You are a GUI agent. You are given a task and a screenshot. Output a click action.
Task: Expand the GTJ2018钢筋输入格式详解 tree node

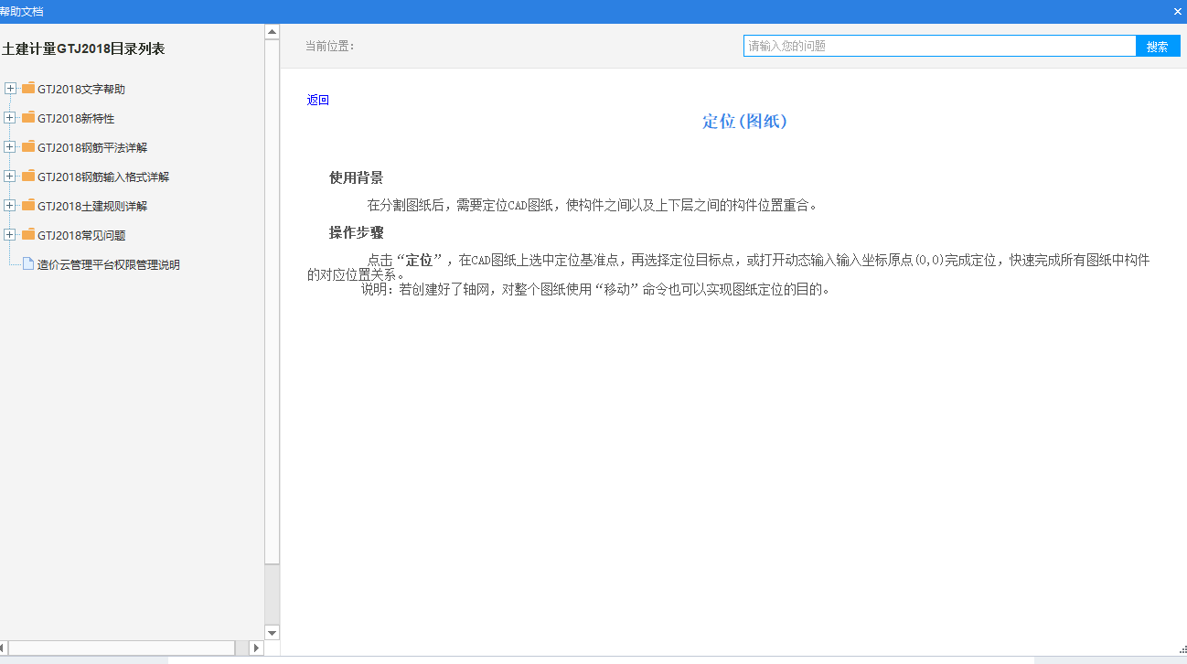[x=10, y=177]
